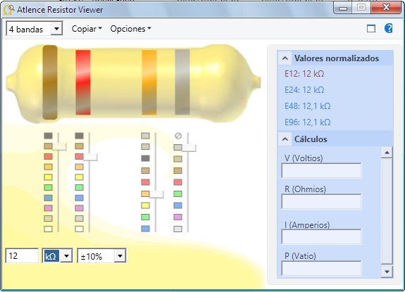Collapse the Valores normalizados section
Image resolution: width=405 pixels, height=292 pixels.
[285, 58]
